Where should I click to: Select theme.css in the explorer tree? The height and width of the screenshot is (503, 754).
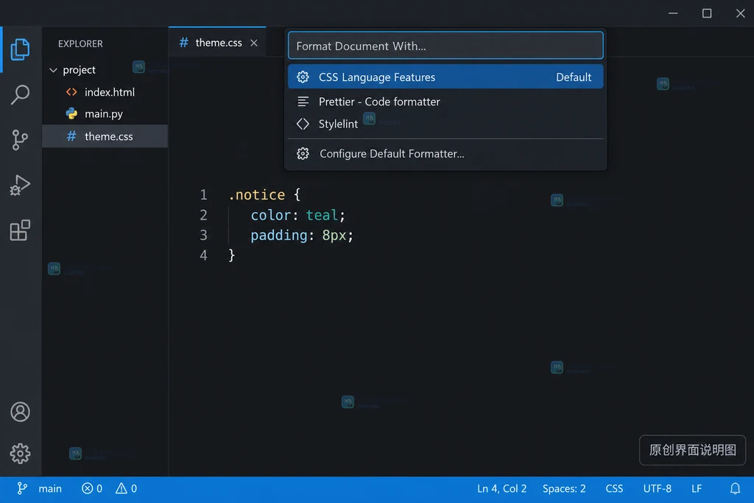(105, 136)
